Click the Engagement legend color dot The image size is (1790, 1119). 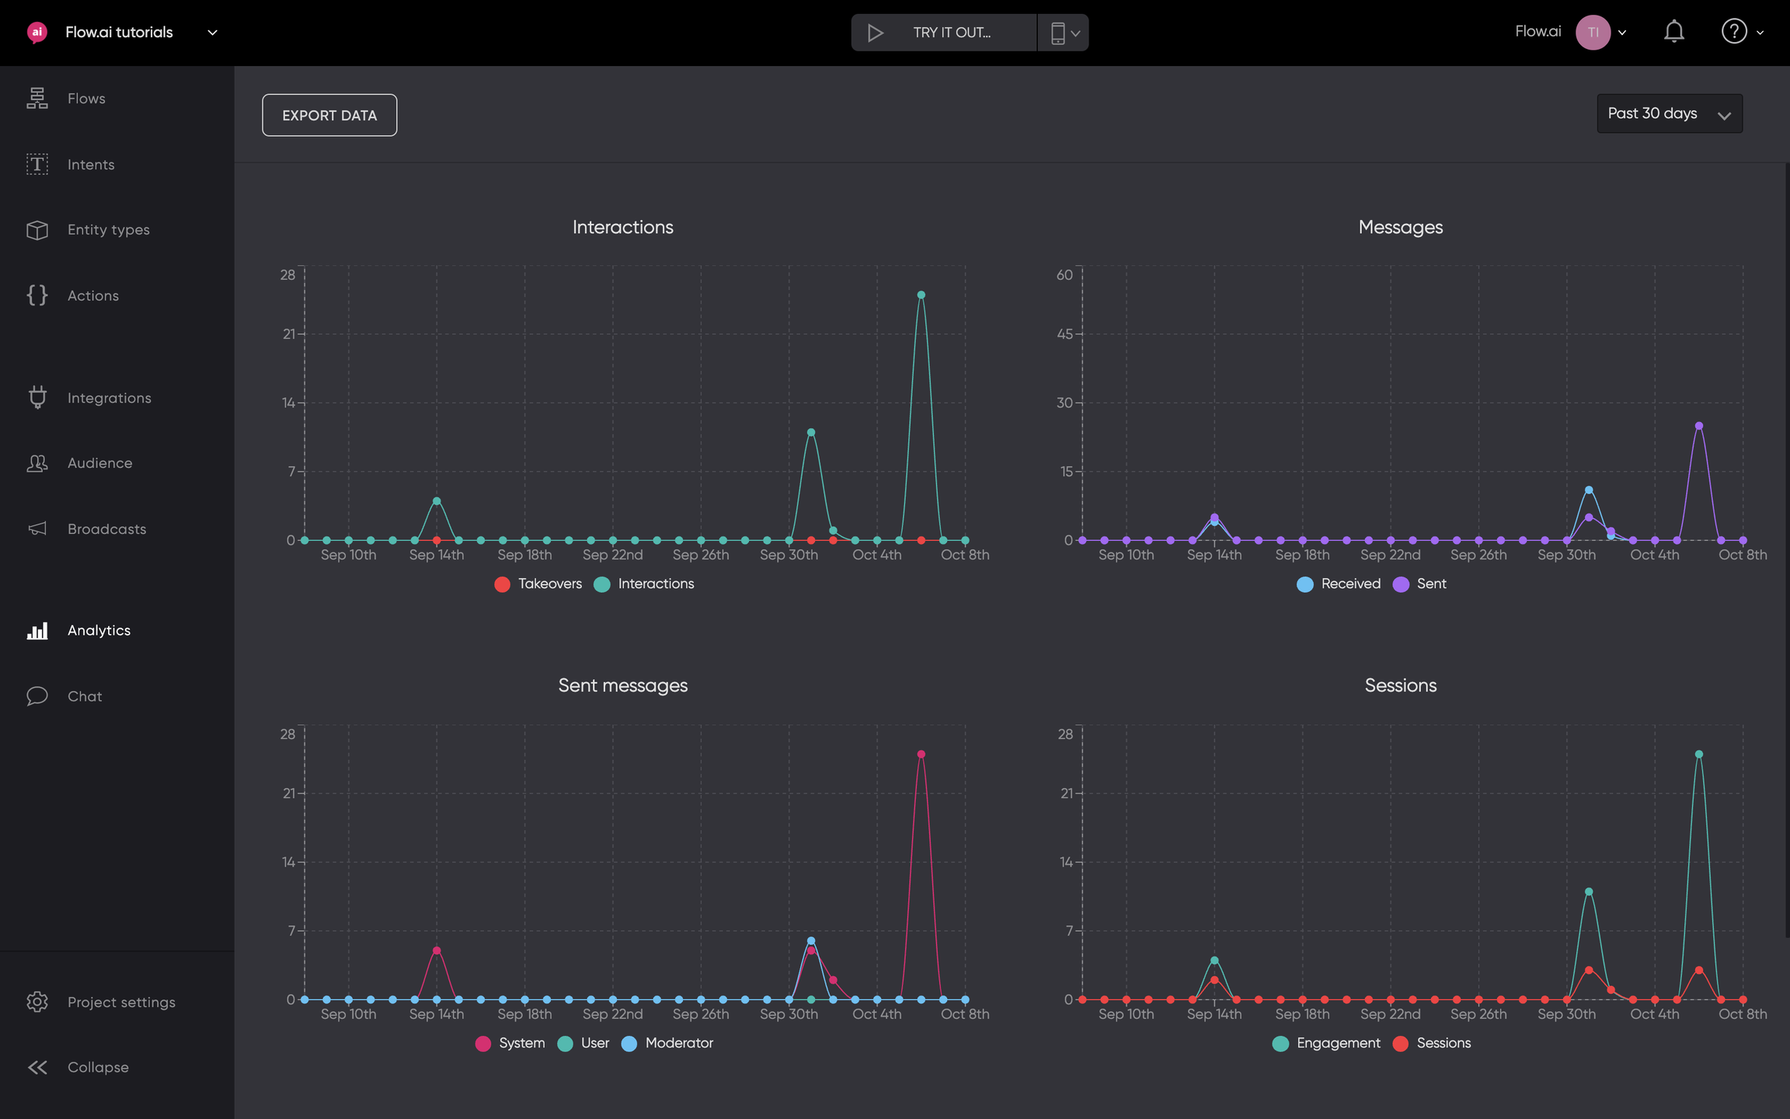[x=1280, y=1044]
